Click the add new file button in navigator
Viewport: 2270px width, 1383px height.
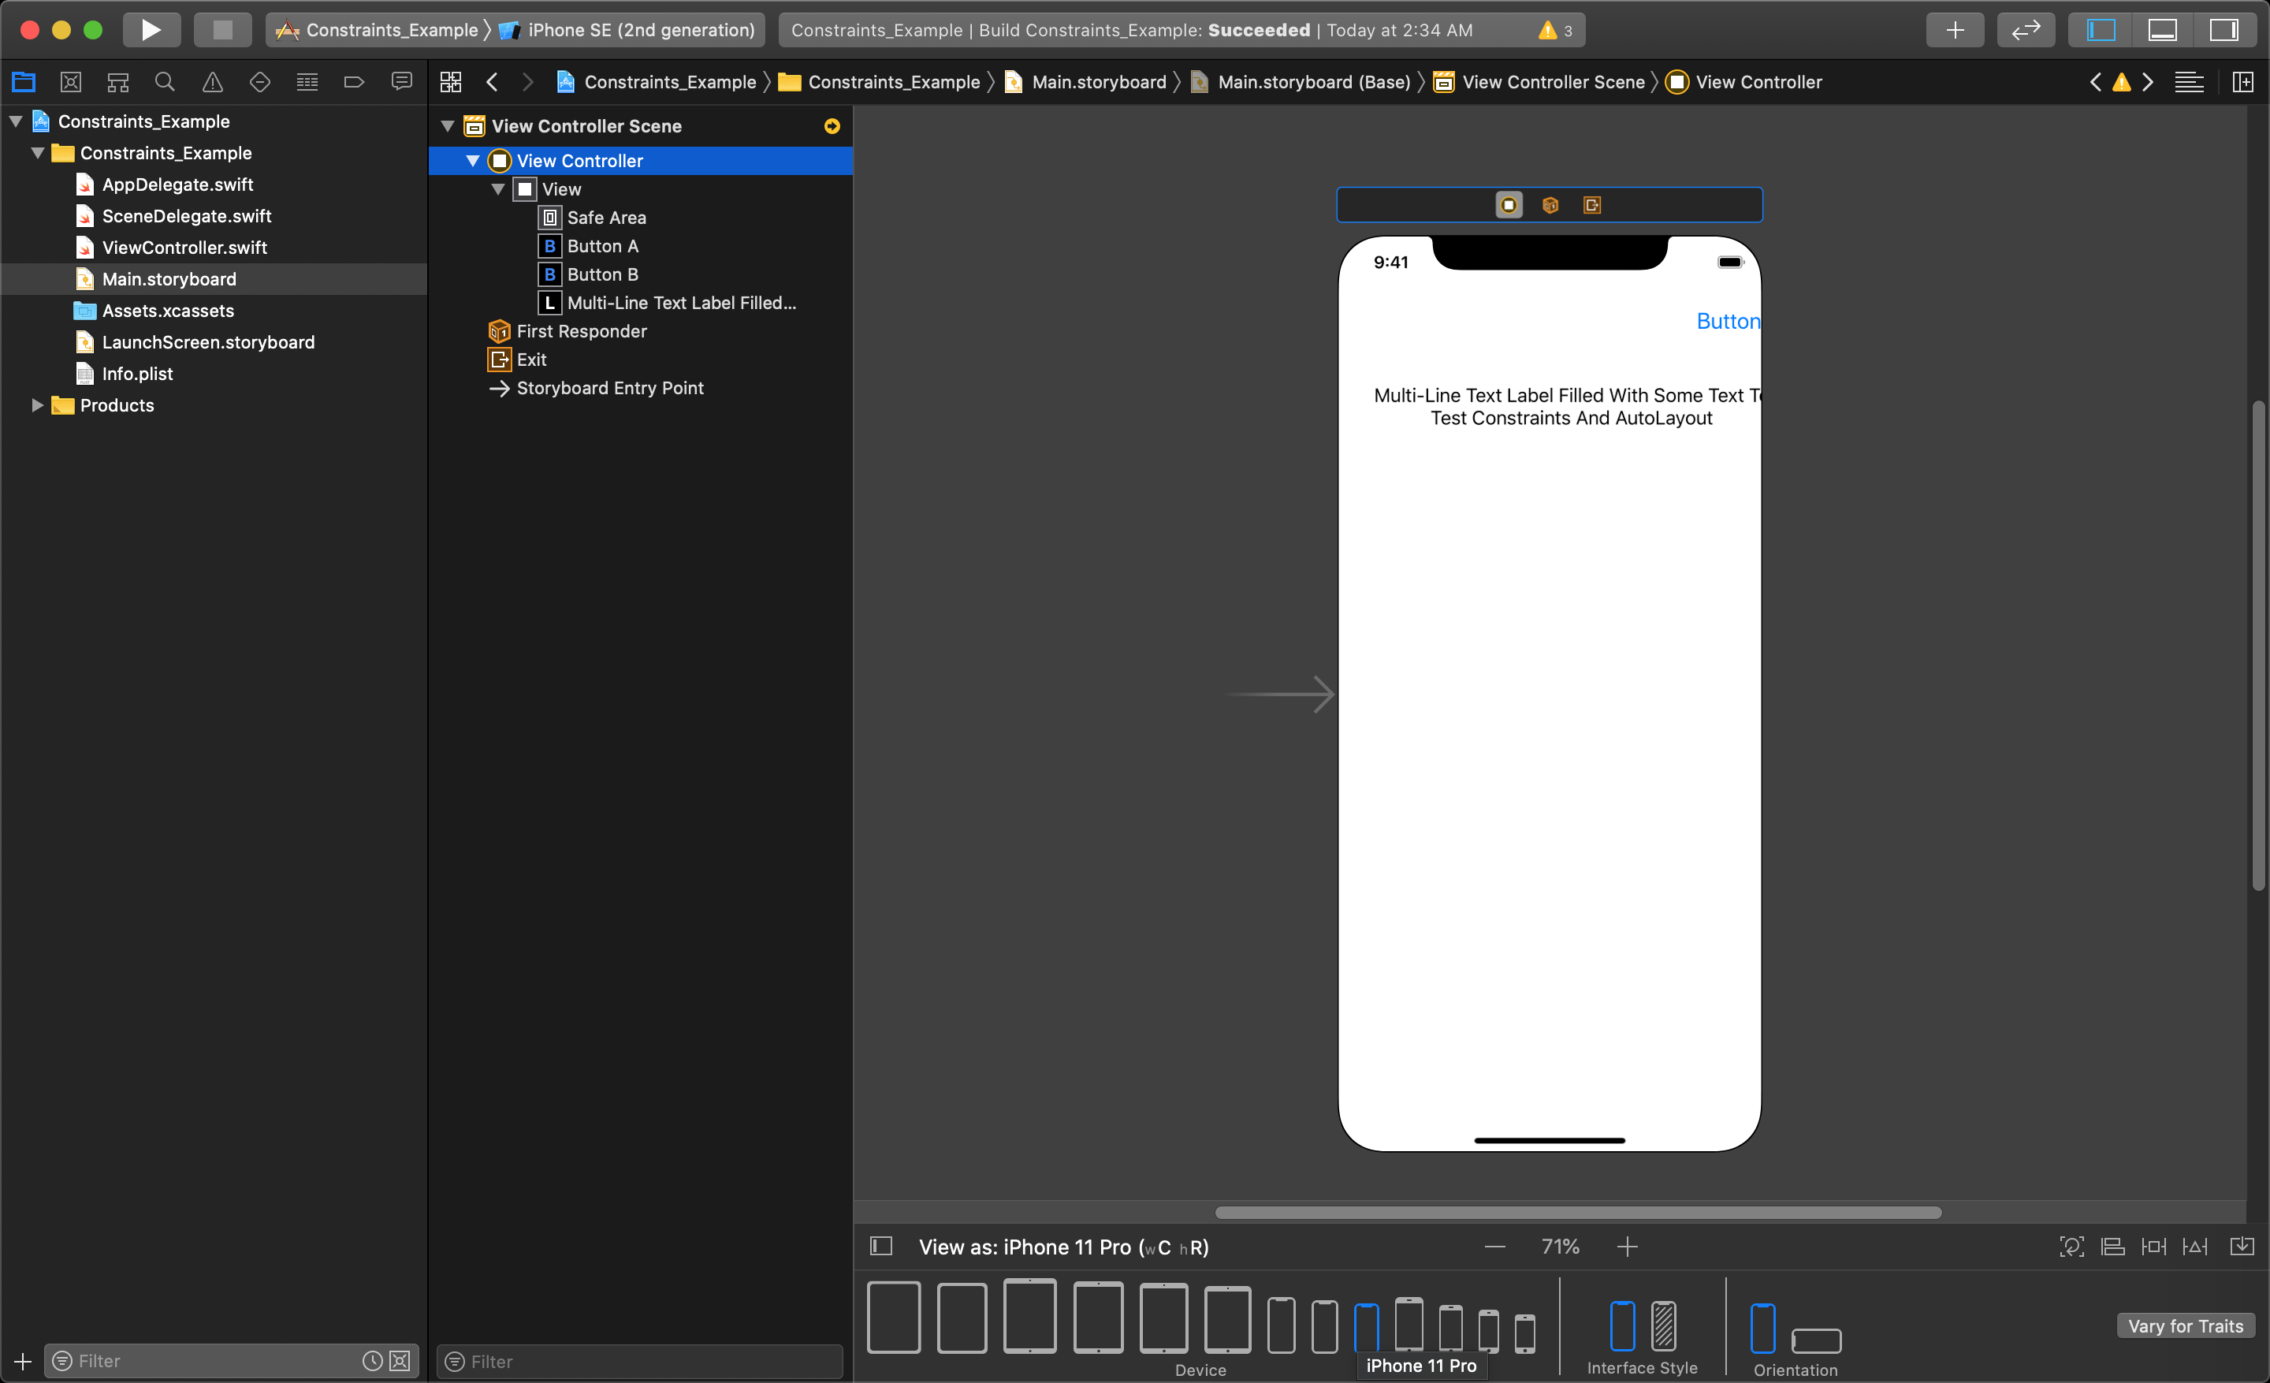click(x=23, y=1360)
